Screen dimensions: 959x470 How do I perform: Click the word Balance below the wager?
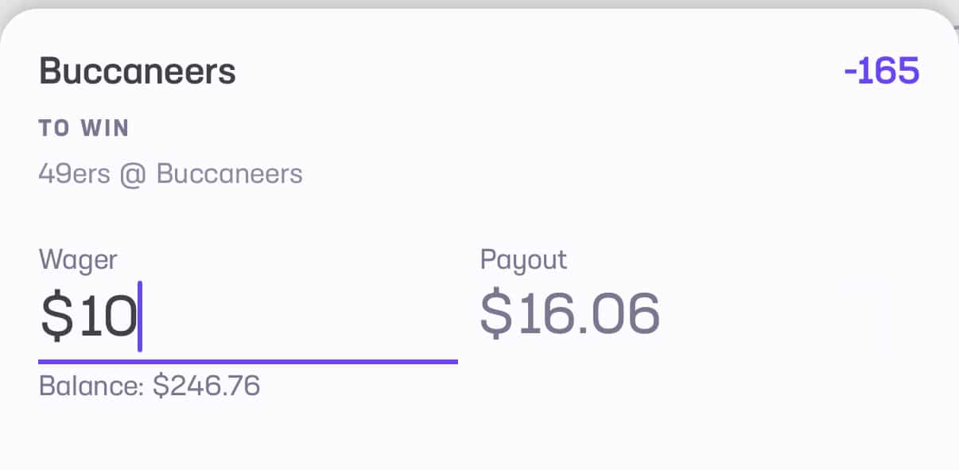[91, 386]
